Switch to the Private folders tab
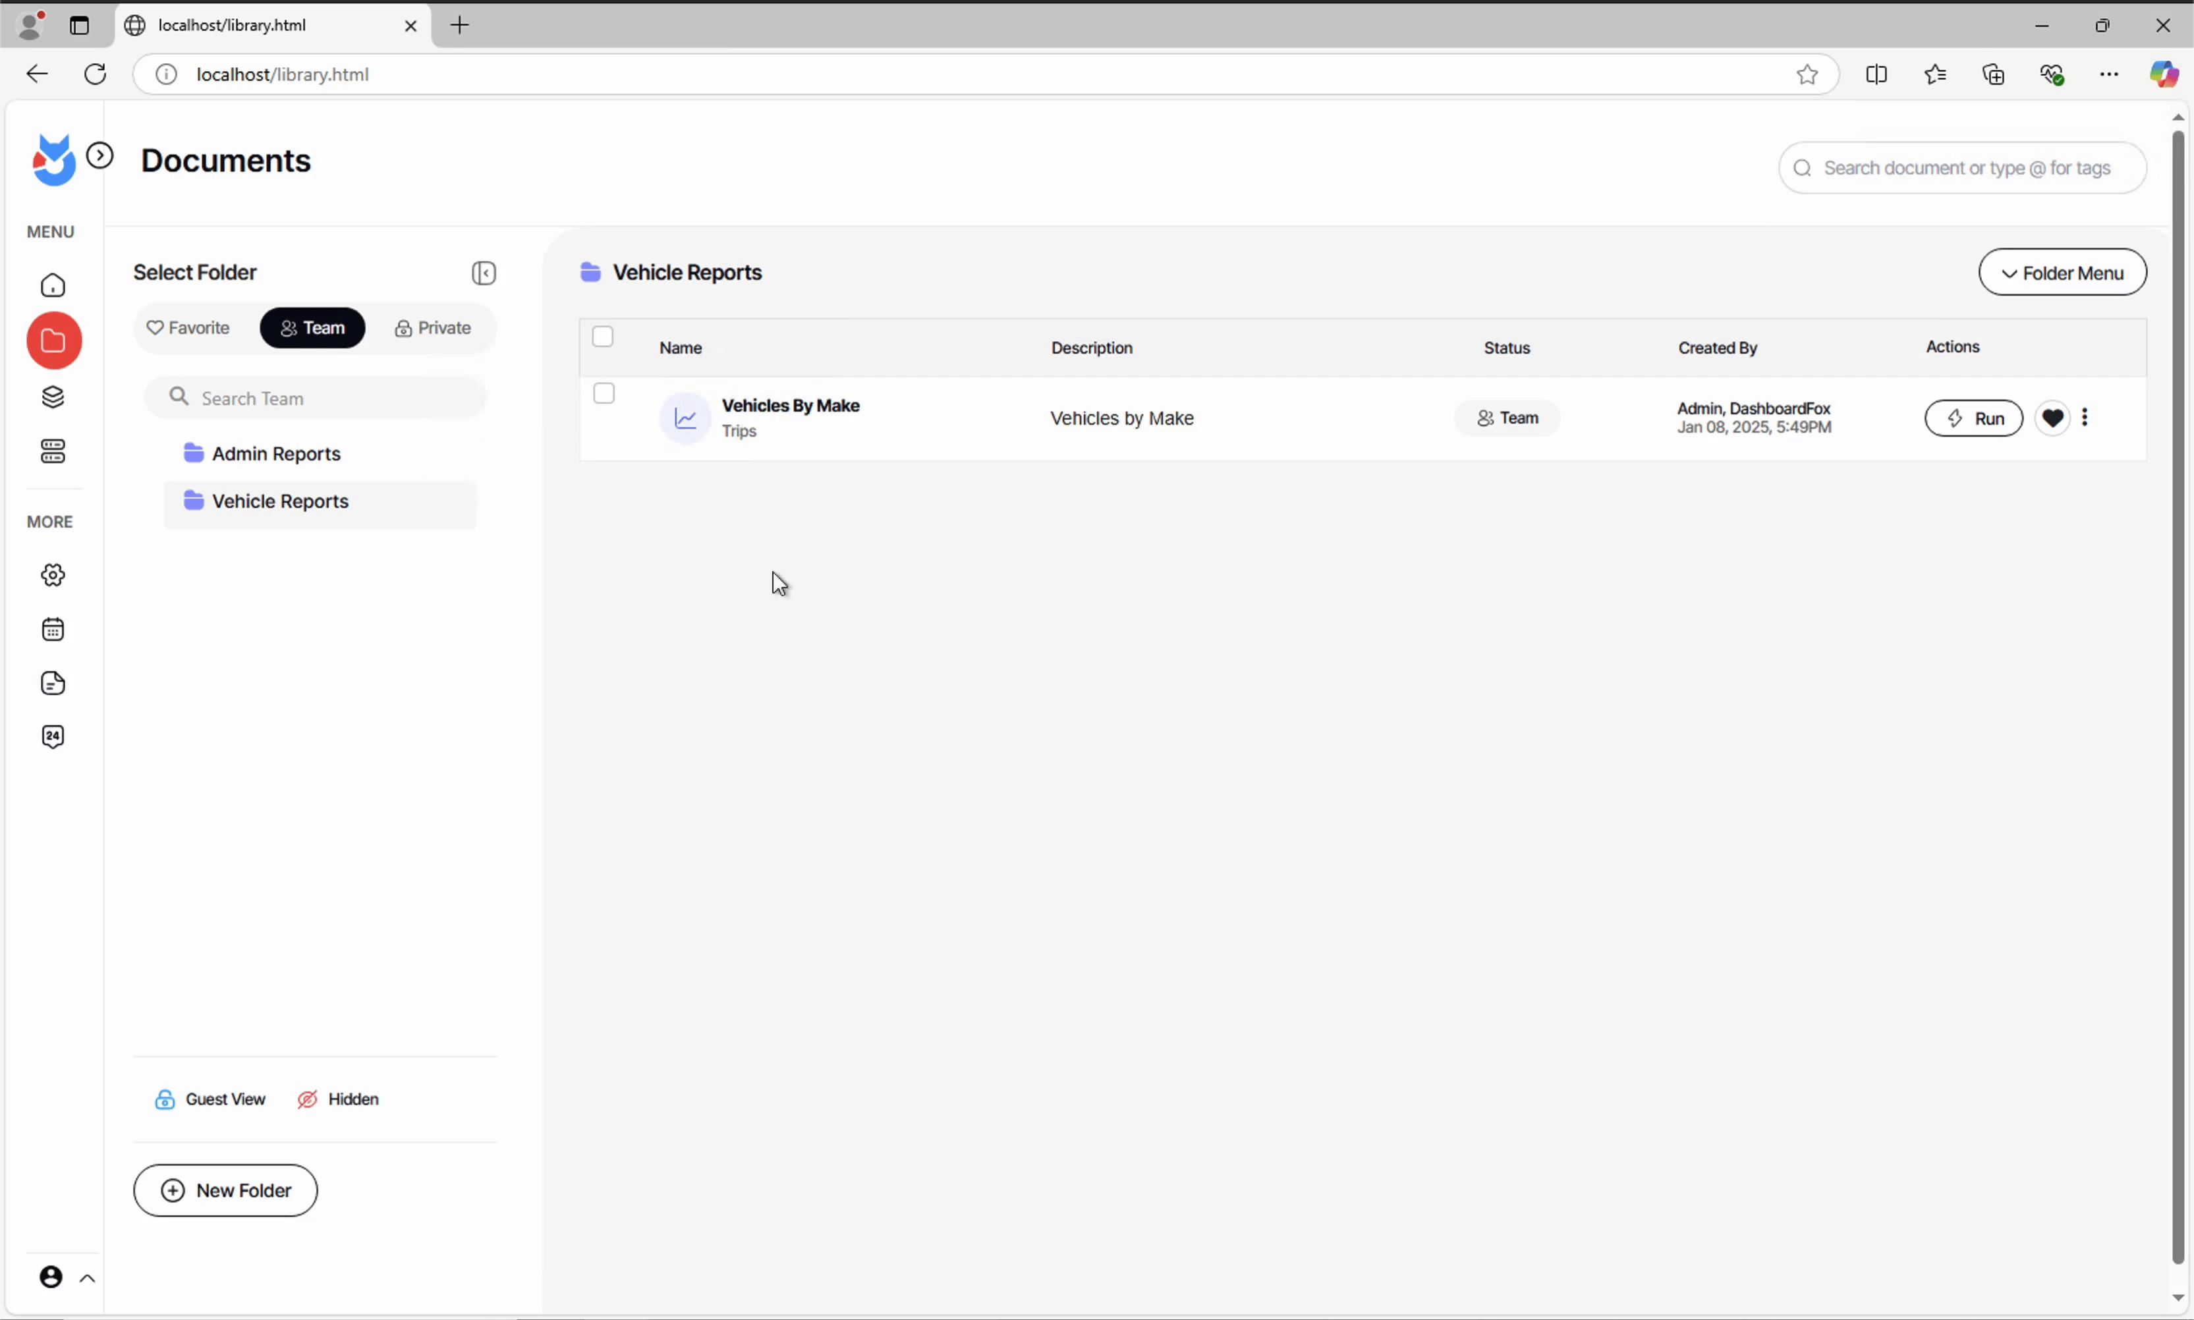2194x1320 pixels. pos(432,328)
